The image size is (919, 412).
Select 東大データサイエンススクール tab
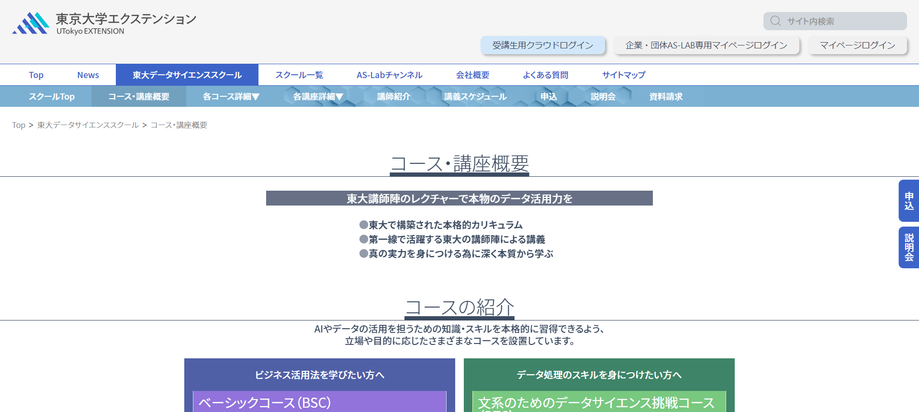coord(187,75)
